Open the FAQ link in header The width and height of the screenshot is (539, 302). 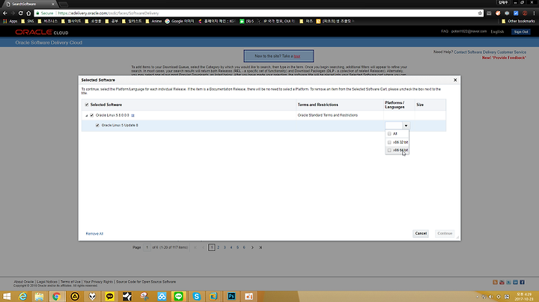point(445,31)
